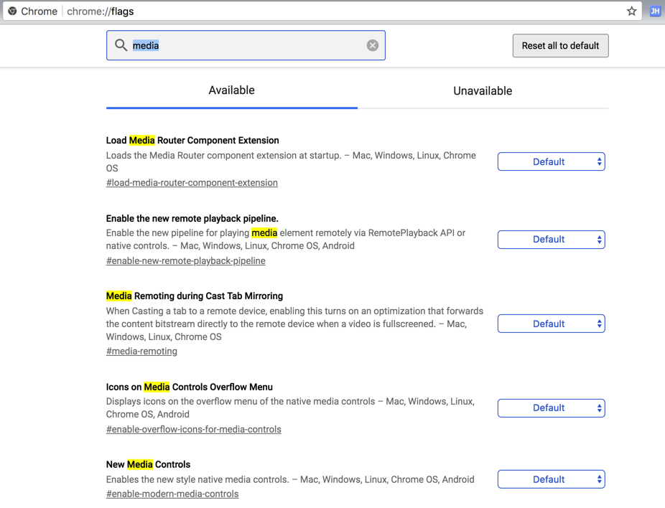The height and width of the screenshot is (508, 665).
Task: Open Load Media Router Component Extension dropdown
Action: pyautogui.click(x=551, y=162)
